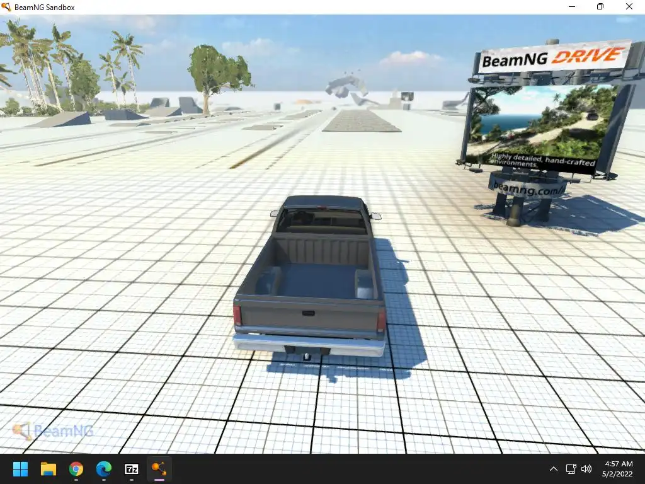The image size is (645, 484).
Task: Open Microsoft Edge from the taskbar
Action: 104,469
